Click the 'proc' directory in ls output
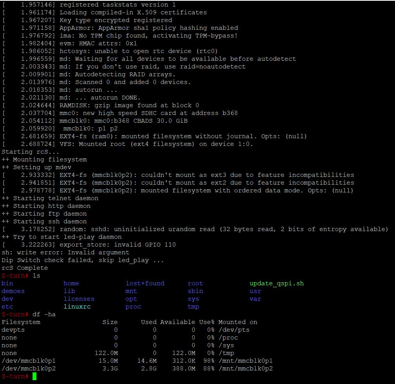The image size is (395, 384). tap(133, 307)
